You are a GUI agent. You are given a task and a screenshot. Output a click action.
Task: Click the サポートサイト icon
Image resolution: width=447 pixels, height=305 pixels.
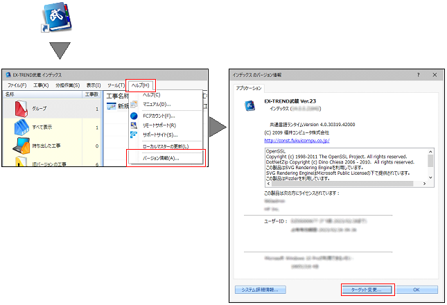click(134, 134)
